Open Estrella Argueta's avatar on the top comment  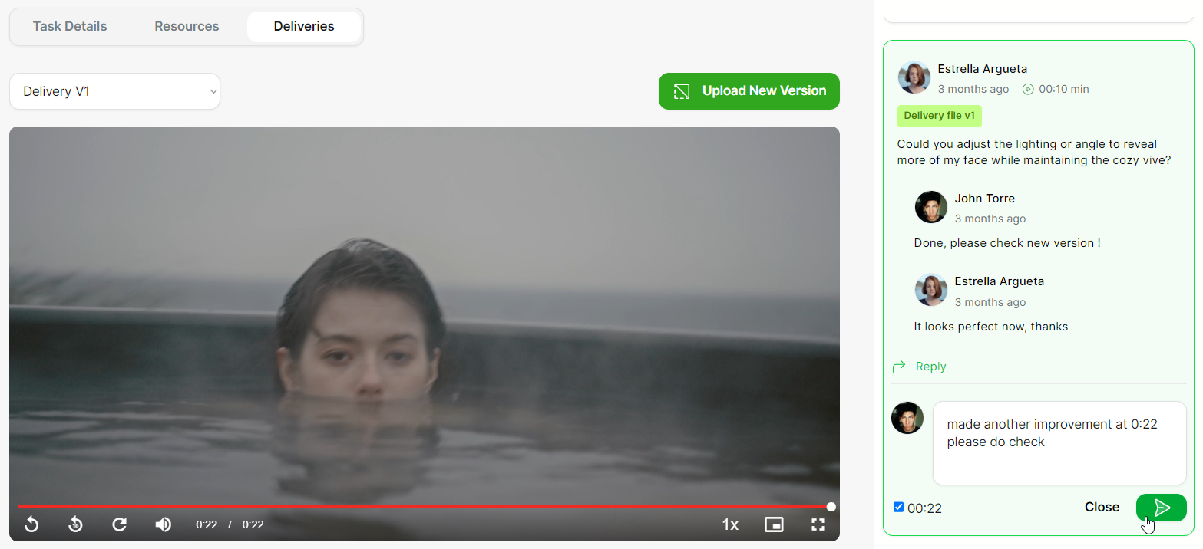coord(914,77)
